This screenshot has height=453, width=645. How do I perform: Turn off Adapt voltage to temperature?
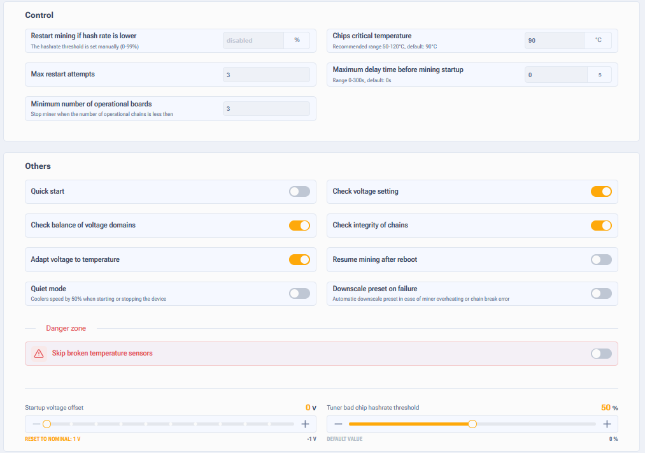[x=299, y=259]
